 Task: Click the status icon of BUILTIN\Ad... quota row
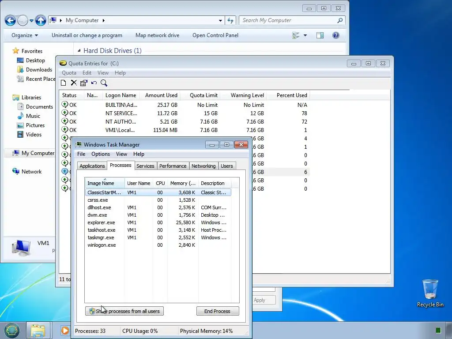click(64, 105)
